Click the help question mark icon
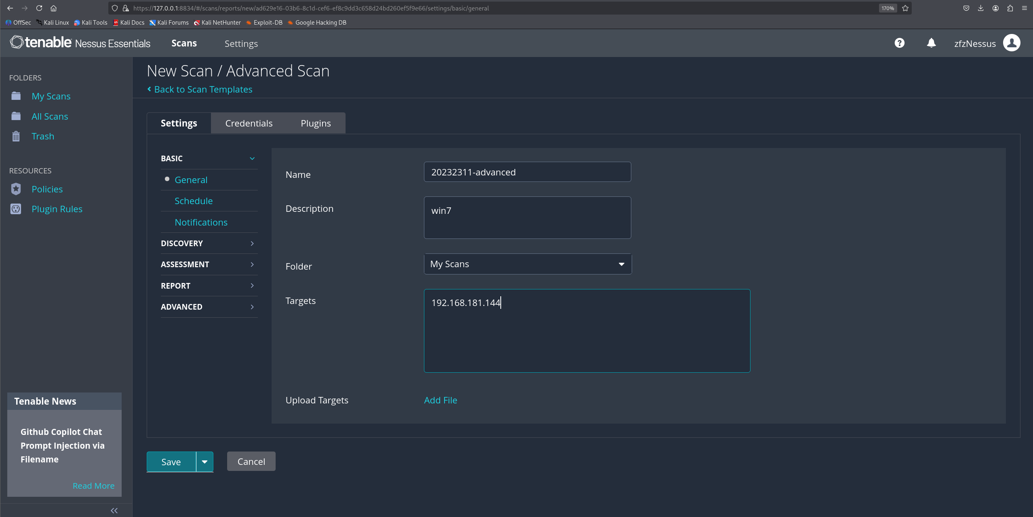The width and height of the screenshot is (1033, 517). point(899,43)
